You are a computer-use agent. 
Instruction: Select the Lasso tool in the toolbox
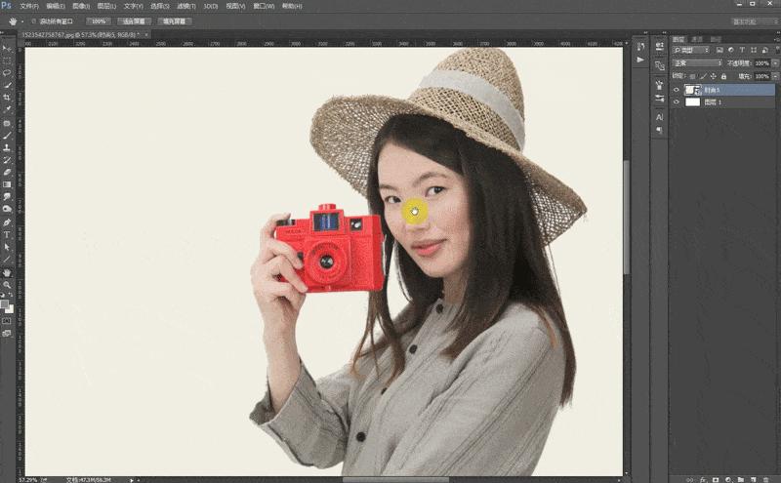click(x=7, y=72)
